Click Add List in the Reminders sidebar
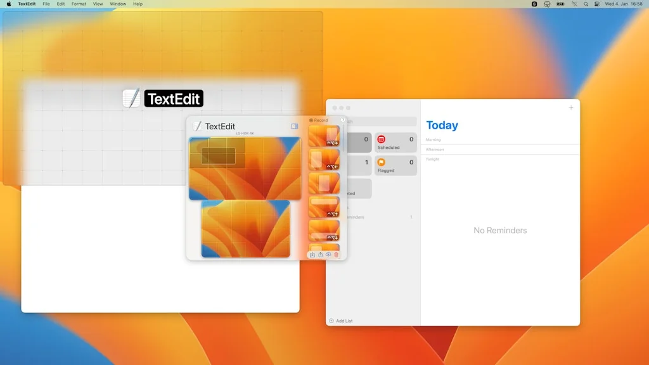Image resolution: width=649 pixels, height=365 pixels. tap(342, 321)
